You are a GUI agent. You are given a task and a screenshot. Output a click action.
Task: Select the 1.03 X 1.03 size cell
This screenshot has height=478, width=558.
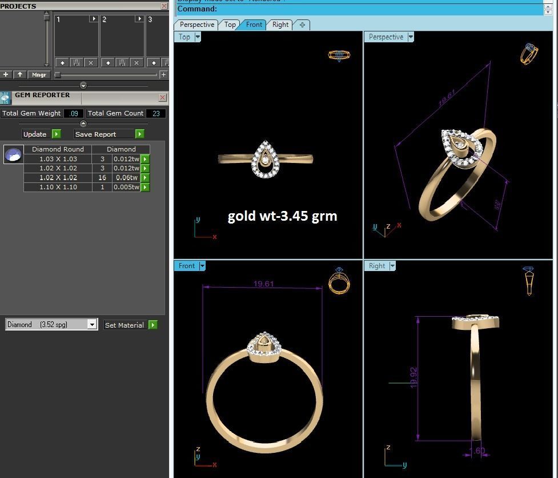pyautogui.click(x=58, y=159)
